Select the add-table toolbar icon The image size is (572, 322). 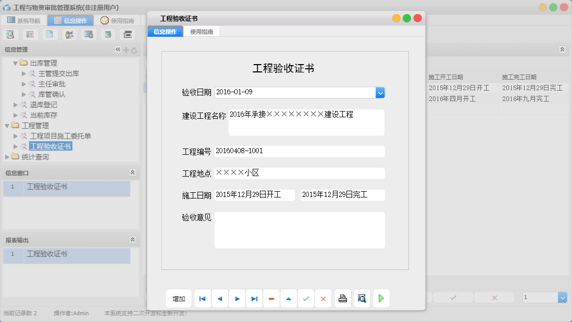108,34
